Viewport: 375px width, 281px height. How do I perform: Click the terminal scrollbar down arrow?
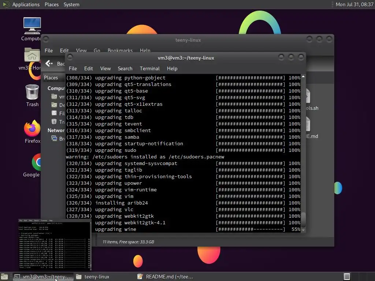tap(303, 230)
